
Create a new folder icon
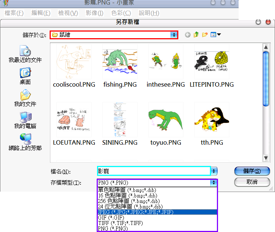205,35
